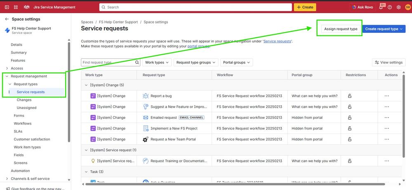This screenshot has width=412, height=190.
Task: Open View settings button
Action: pos(388,63)
